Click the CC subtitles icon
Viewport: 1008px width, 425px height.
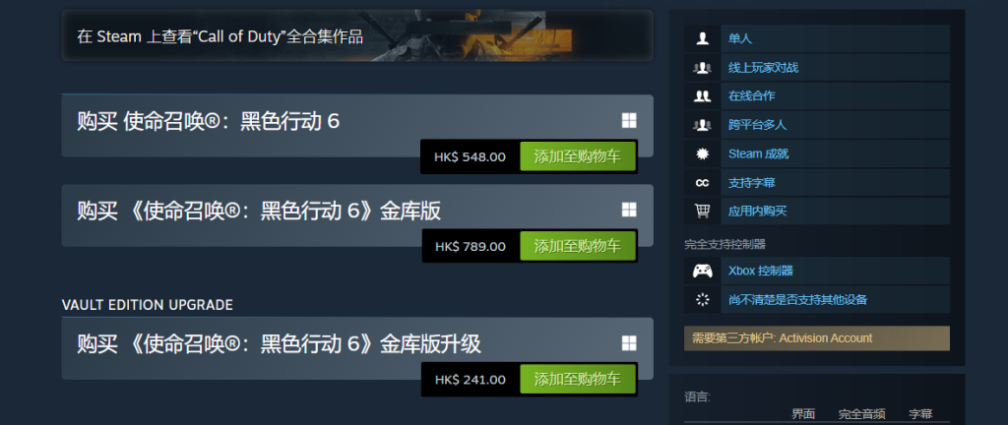tap(702, 183)
